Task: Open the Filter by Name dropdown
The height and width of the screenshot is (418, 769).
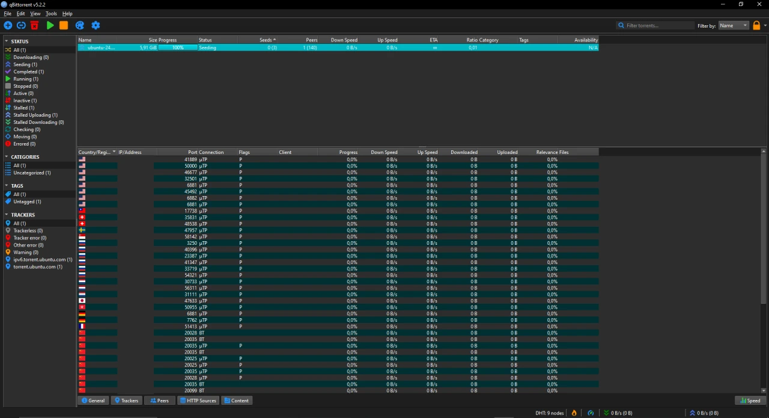Action: pyautogui.click(x=734, y=25)
